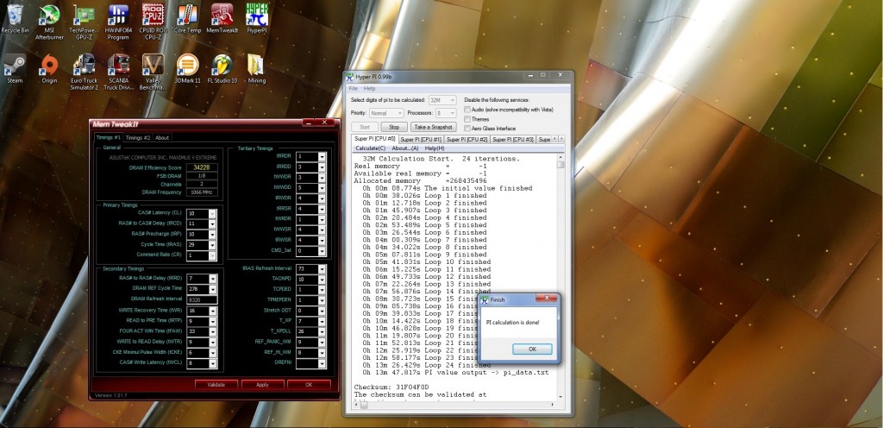The image size is (883, 428).
Task: Tick the Themes checkbox in Hyper PI
Action: click(x=467, y=119)
